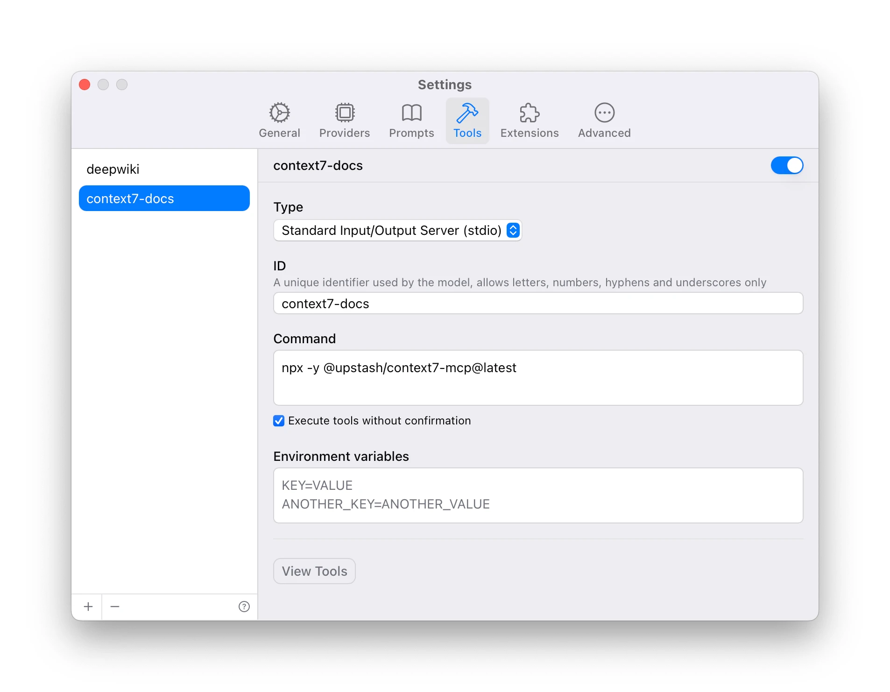Click into the Command text area
The width and height of the screenshot is (890, 692).
coord(537,378)
